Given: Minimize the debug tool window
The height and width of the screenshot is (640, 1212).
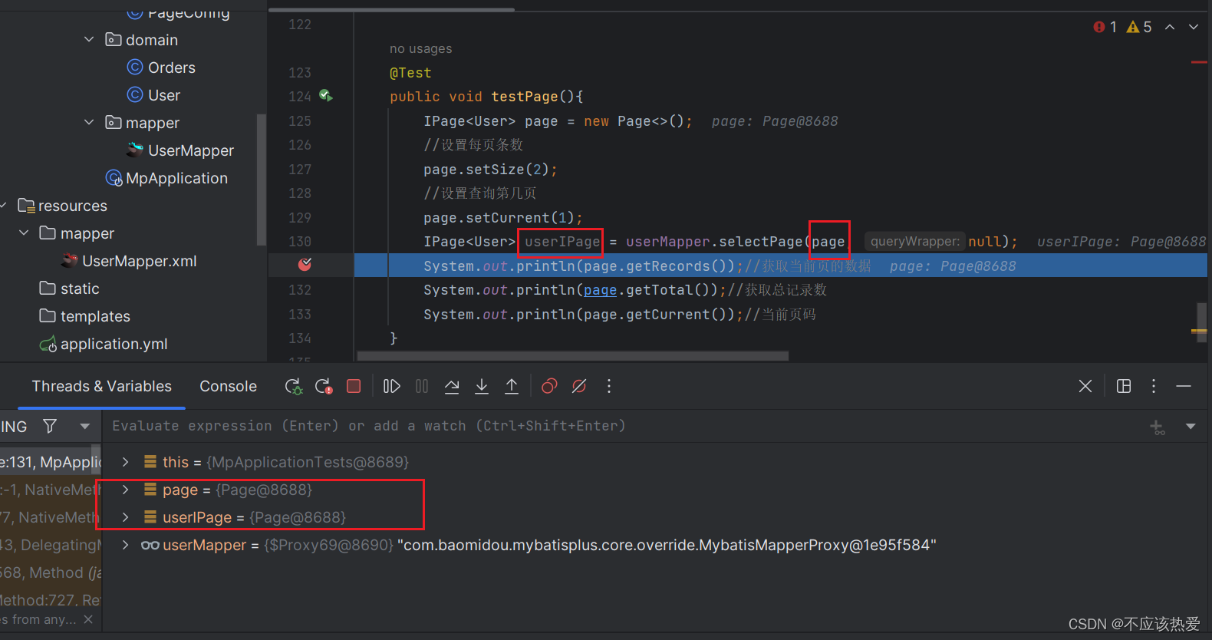Looking at the screenshot, I should (1184, 386).
